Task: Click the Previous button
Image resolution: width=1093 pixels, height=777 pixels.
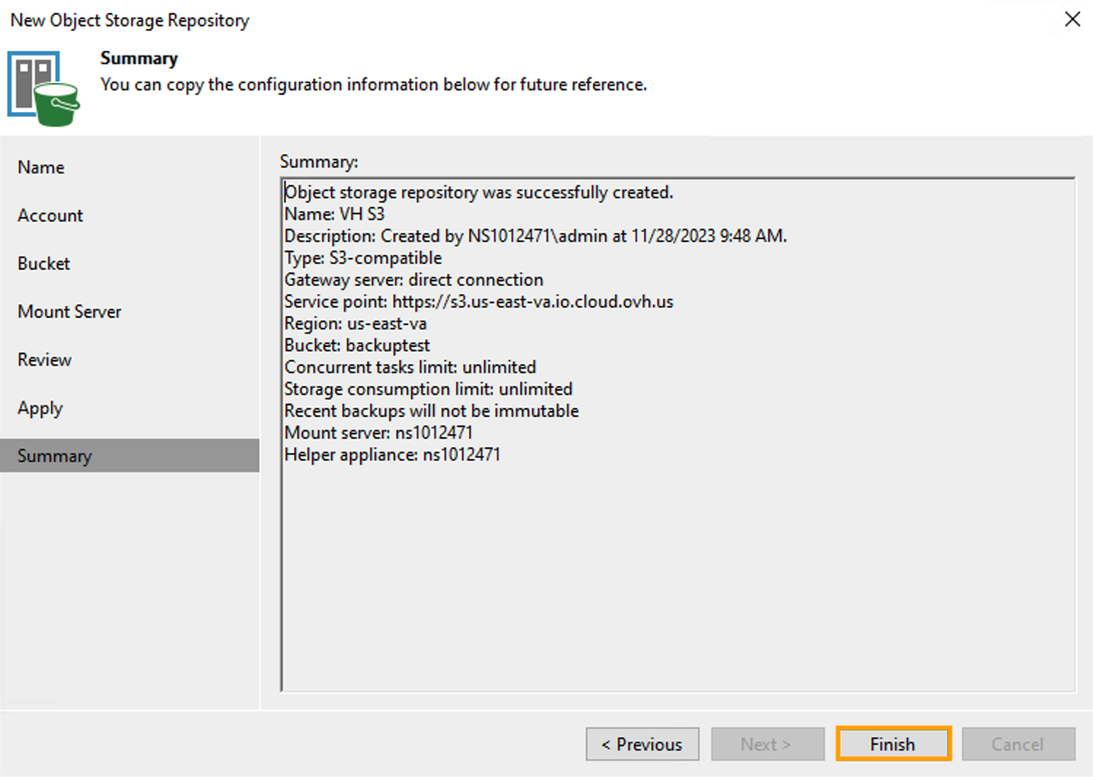Action: tap(642, 743)
